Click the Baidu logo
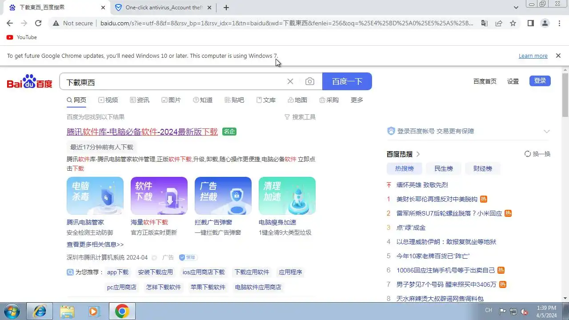 click(x=29, y=82)
